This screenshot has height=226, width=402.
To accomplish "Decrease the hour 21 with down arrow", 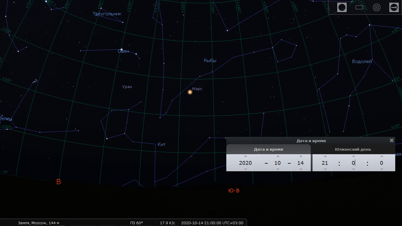I will tap(325, 169).
